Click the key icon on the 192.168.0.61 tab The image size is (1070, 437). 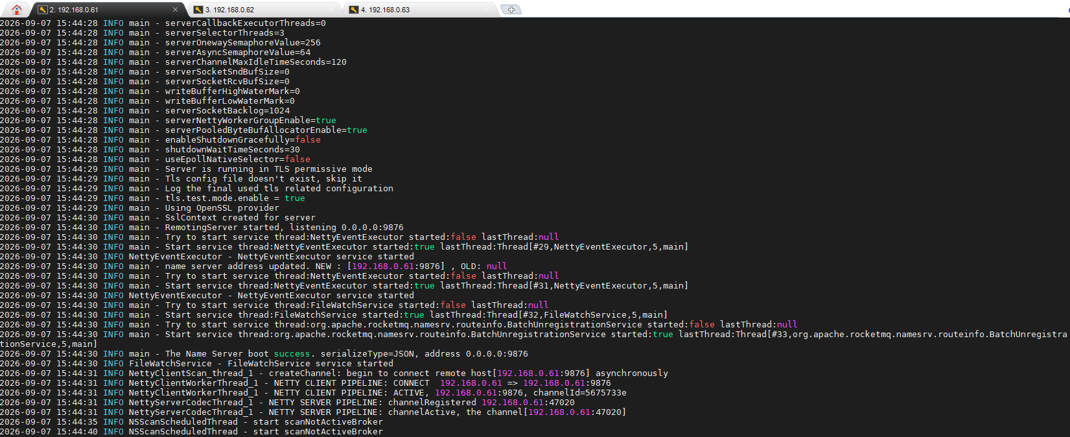point(43,10)
